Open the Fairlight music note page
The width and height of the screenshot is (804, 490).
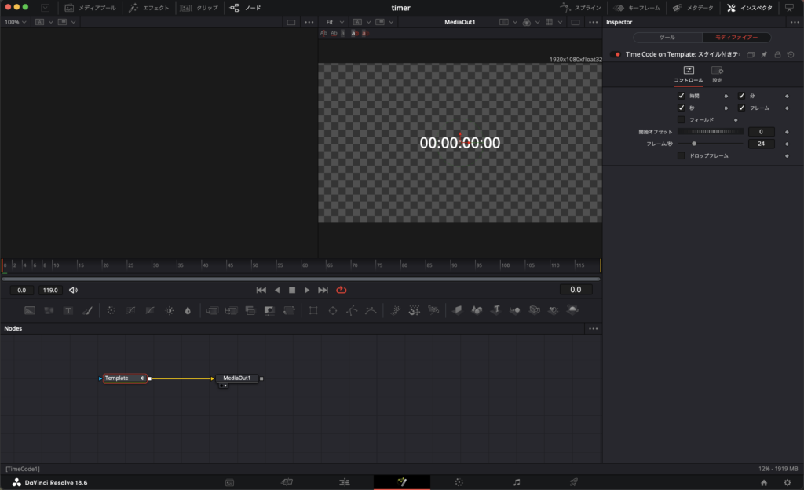pyautogui.click(x=517, y=481)
